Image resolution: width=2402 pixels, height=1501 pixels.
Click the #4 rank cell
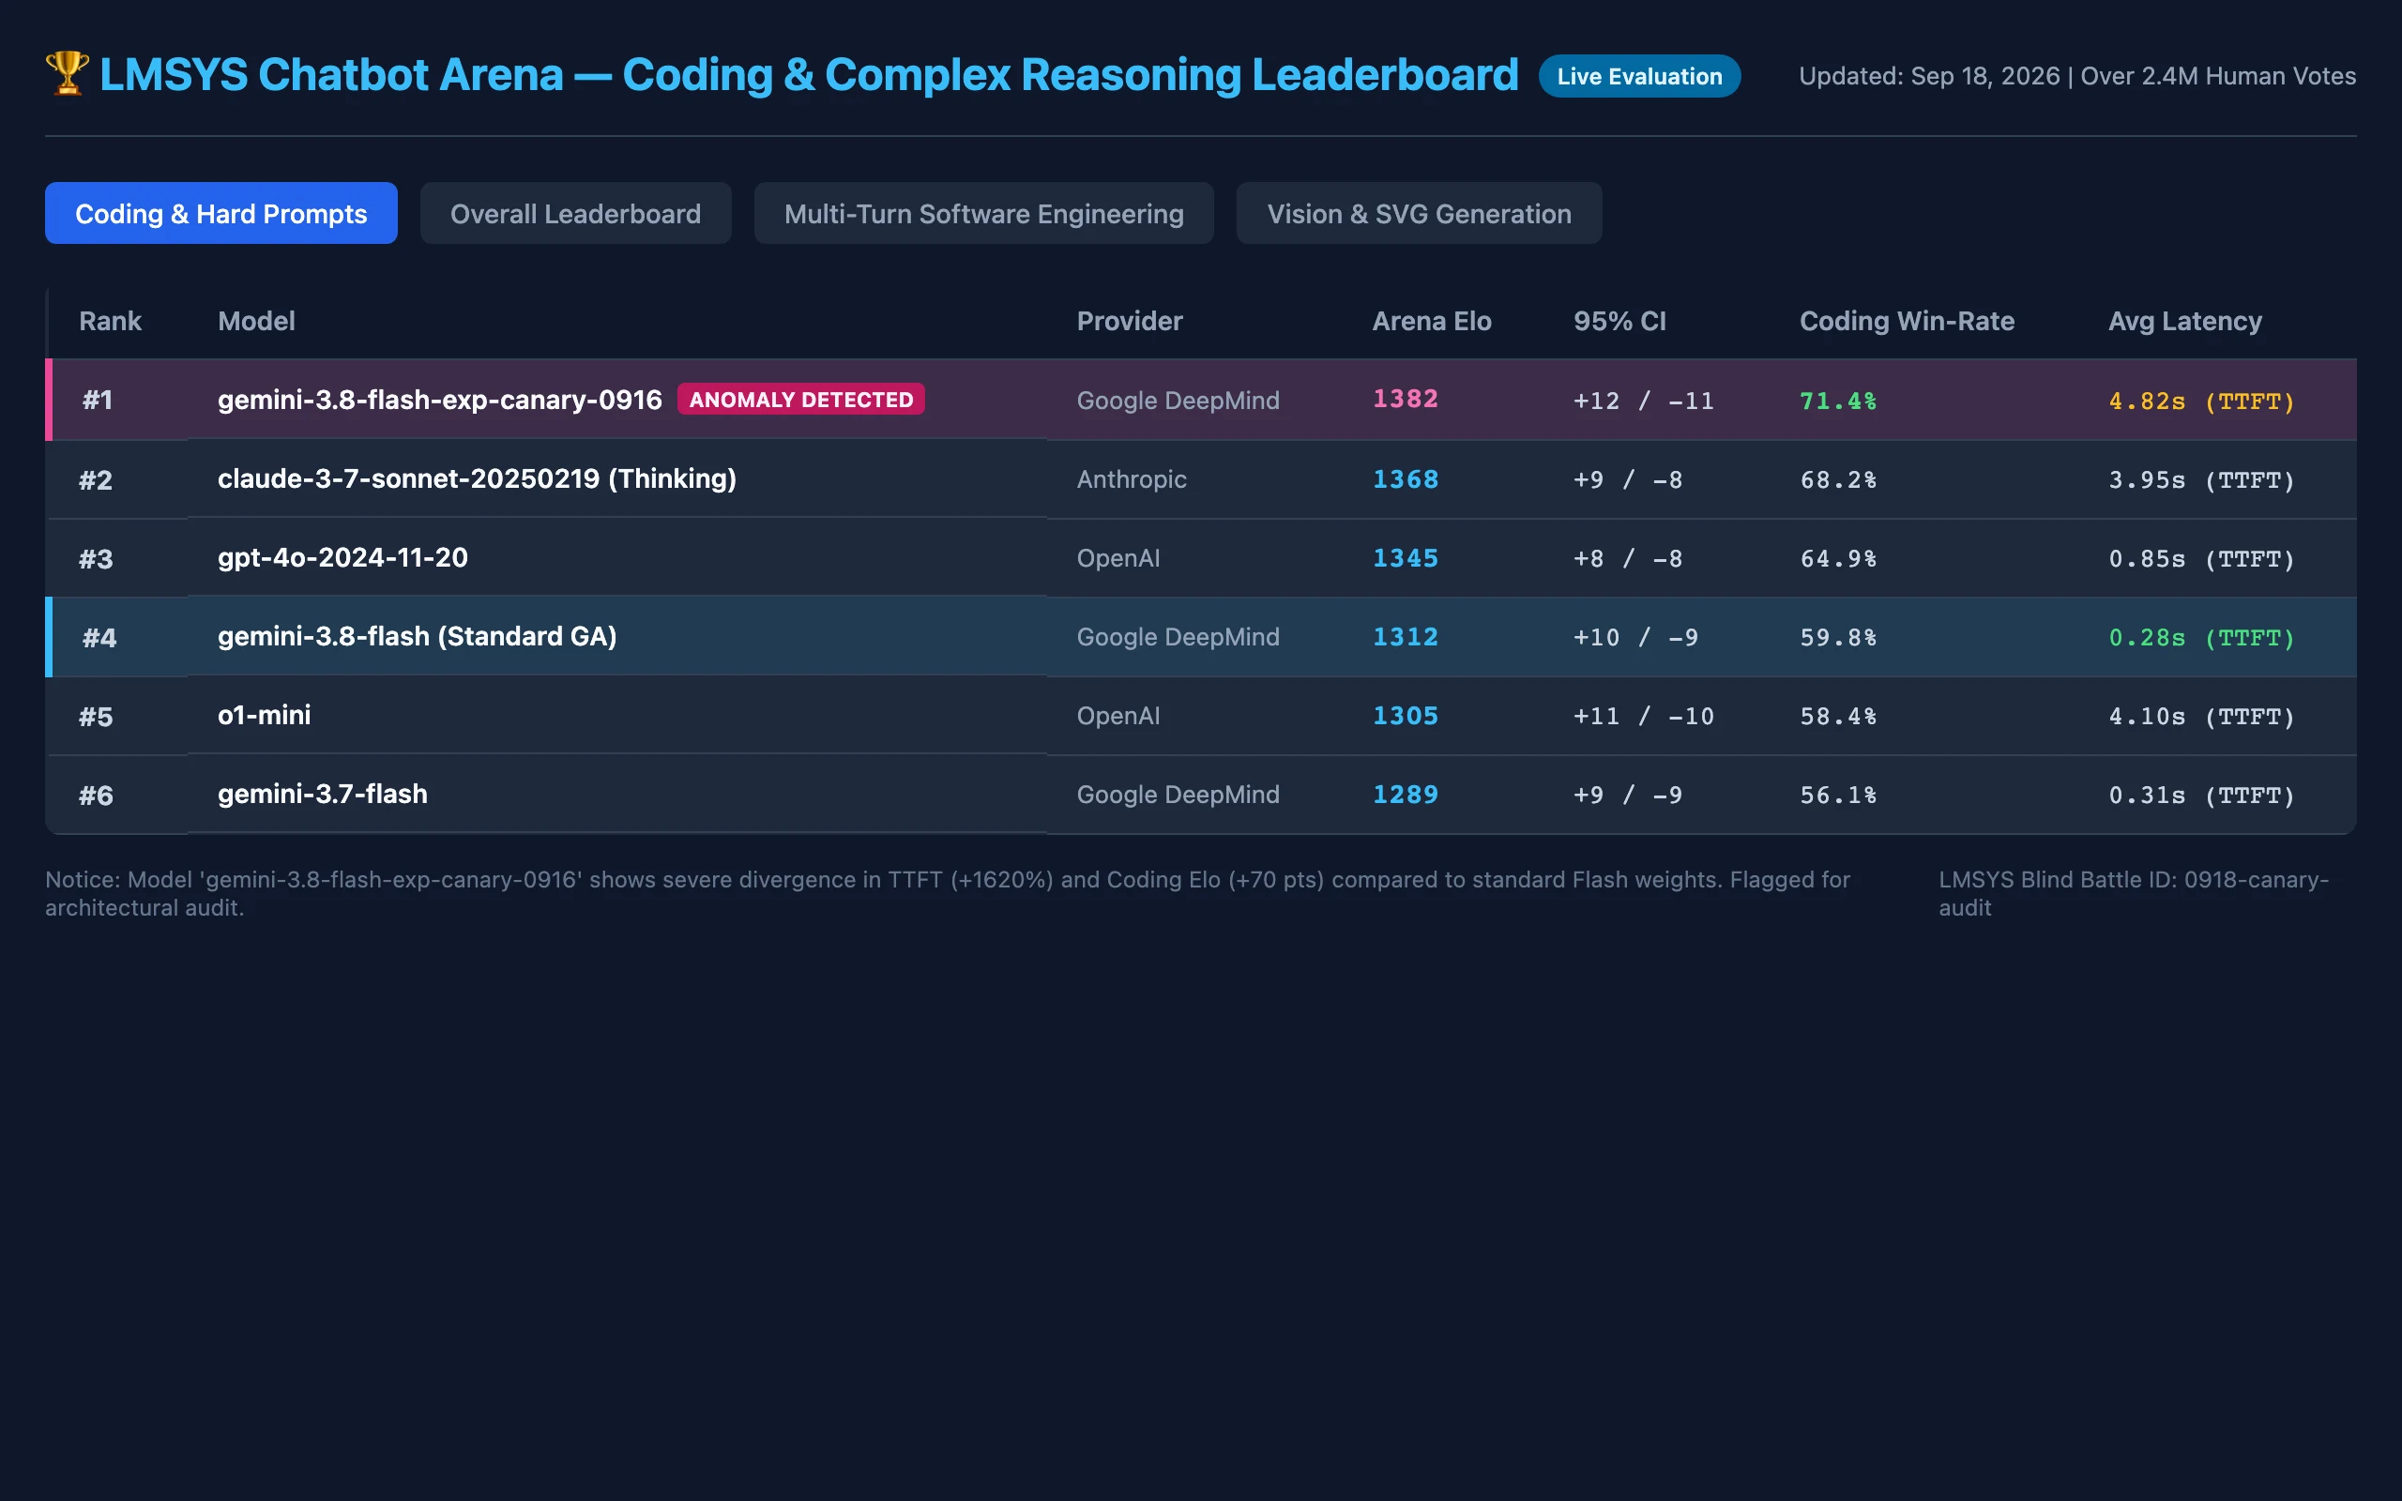[x=99, y=637]
